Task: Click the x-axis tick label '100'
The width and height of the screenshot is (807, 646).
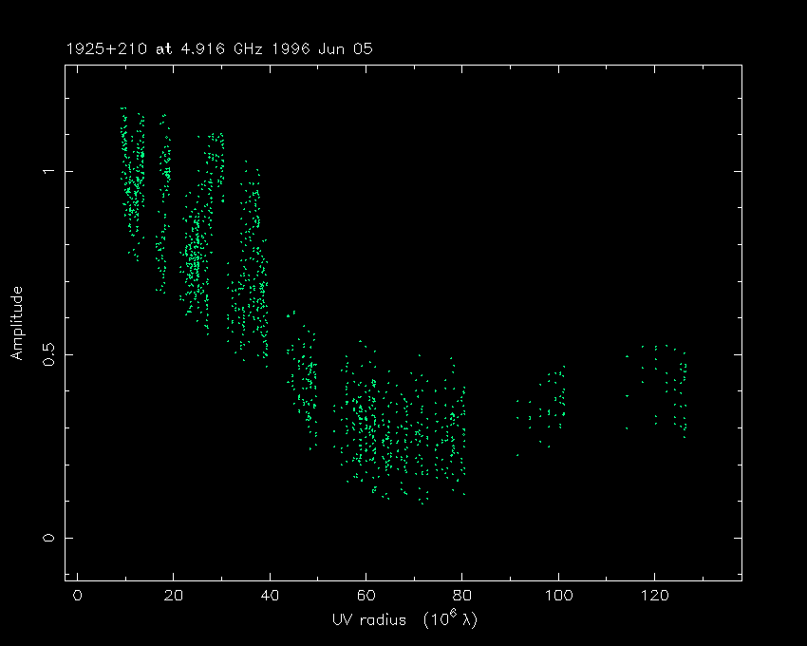Action: (558, 596)
